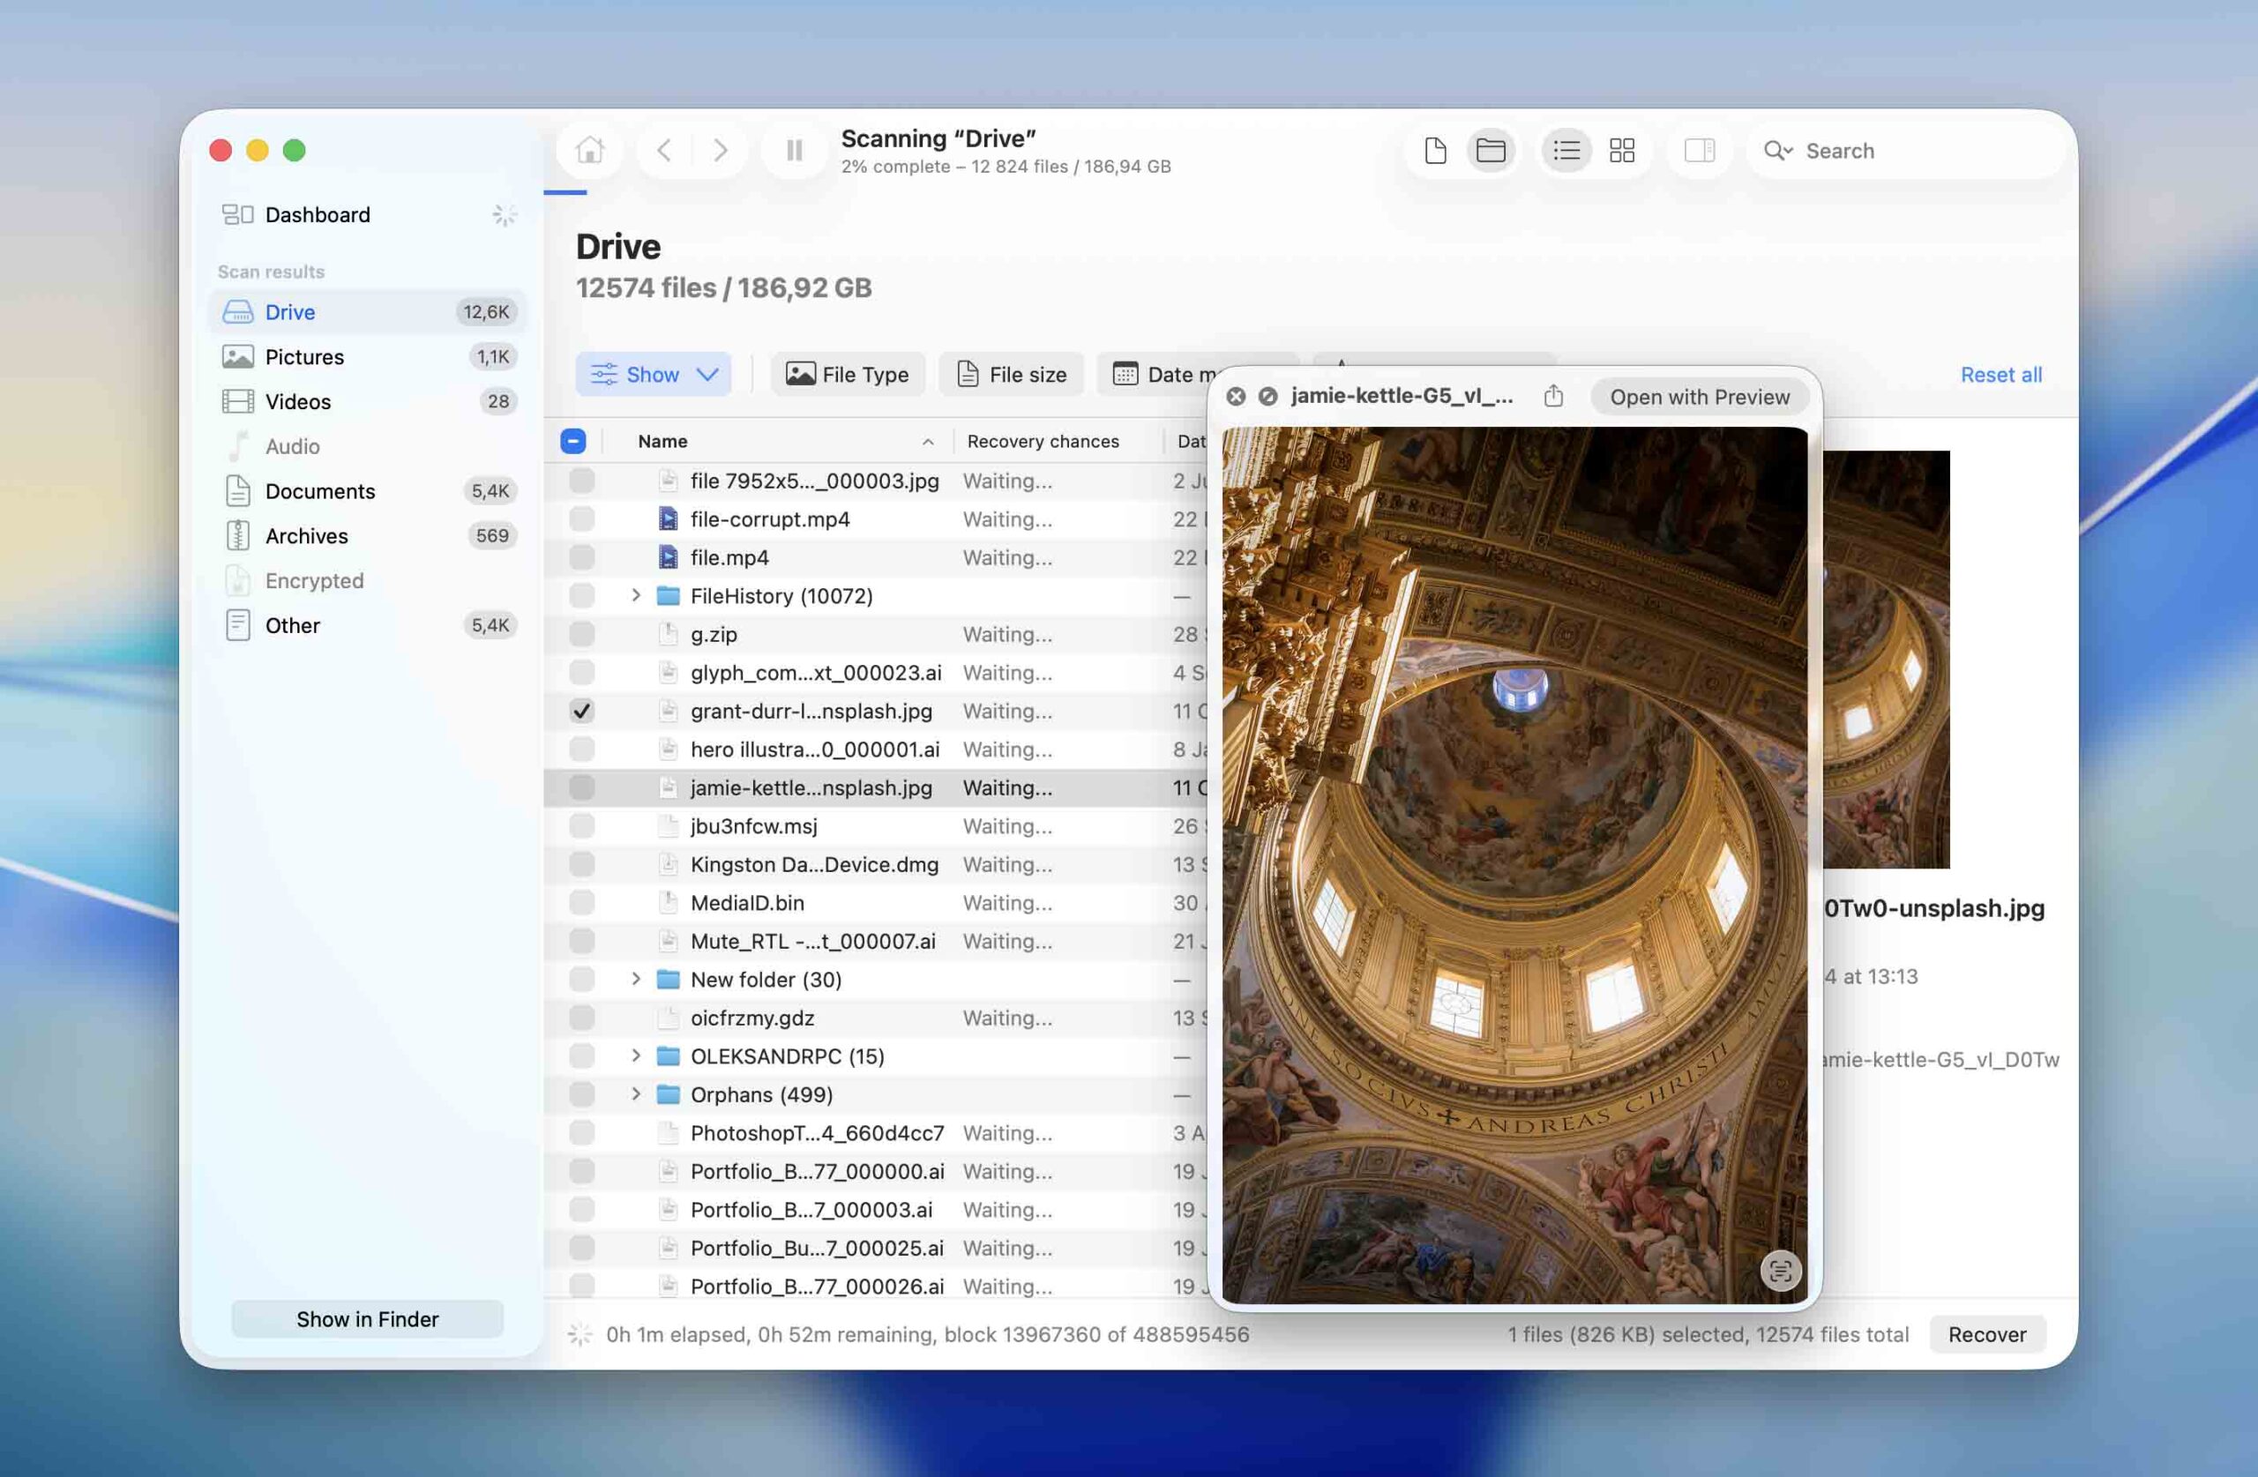Navigate back with the left arrow

664,150
